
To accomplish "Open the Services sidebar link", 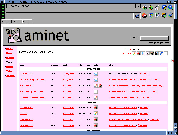I will coord(10,75).
